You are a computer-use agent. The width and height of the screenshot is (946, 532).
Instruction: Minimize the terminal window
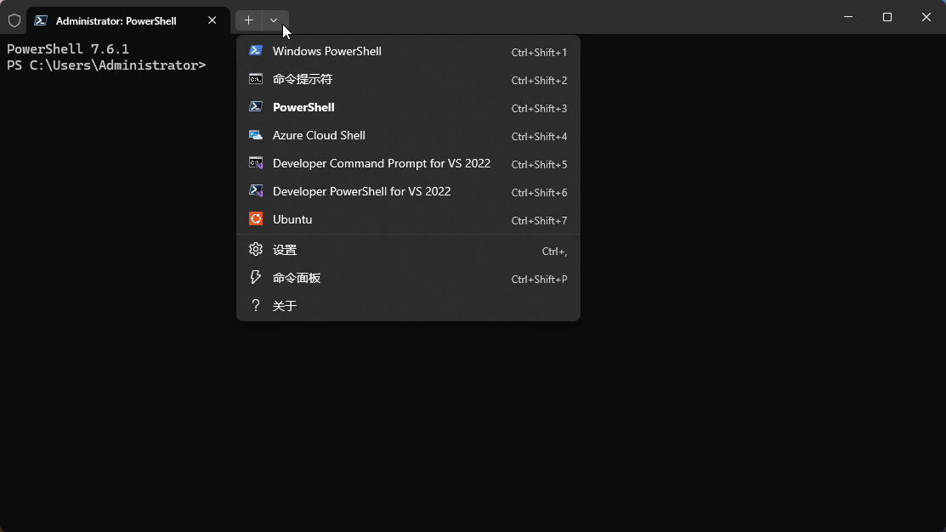848,17
